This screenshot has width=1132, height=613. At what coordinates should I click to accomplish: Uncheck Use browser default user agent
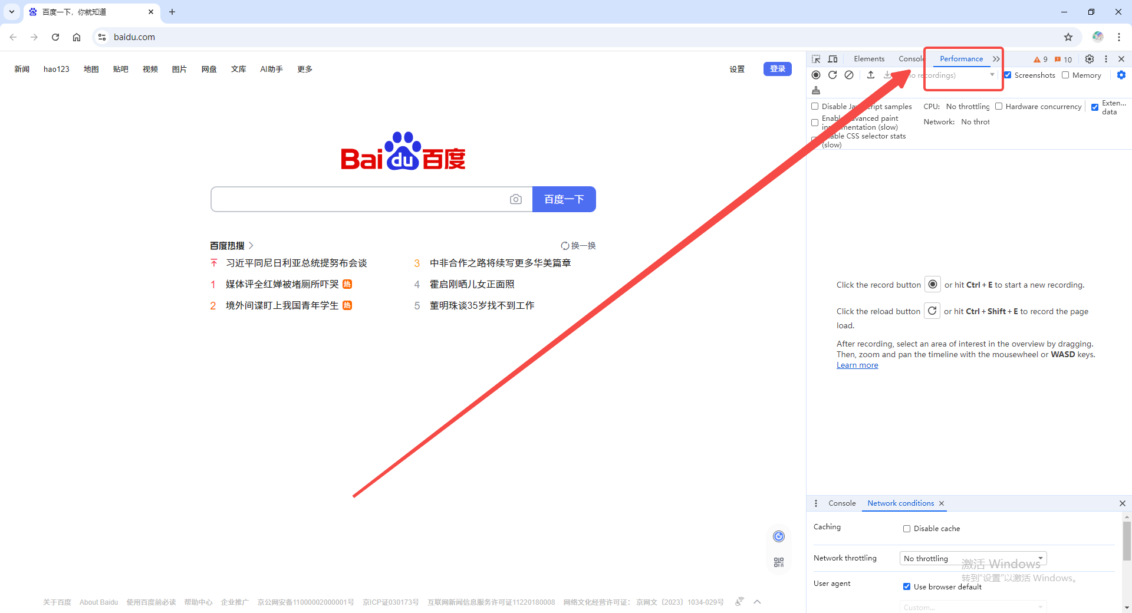[x=907, y=586]
